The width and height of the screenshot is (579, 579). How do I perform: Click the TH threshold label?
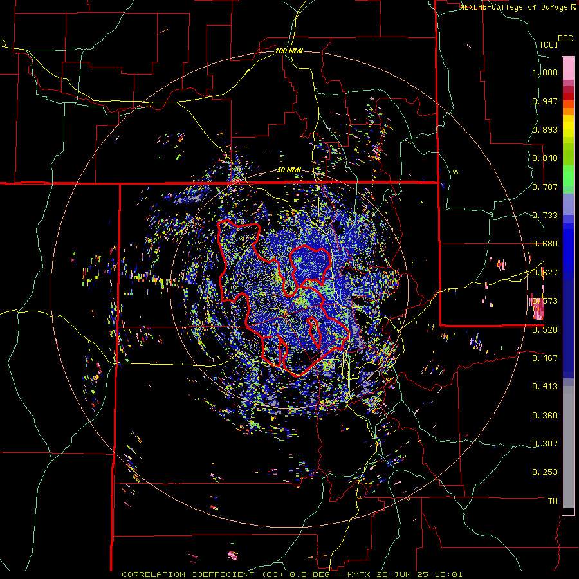pyautogui.click(x=553, y=501)
